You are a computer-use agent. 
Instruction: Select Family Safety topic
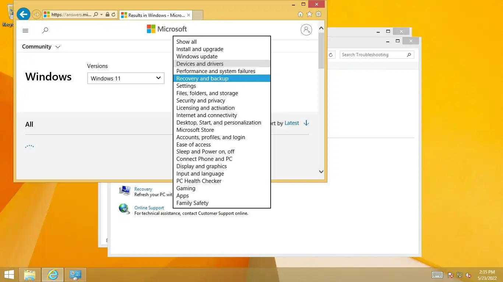click(x=222, y=203)
